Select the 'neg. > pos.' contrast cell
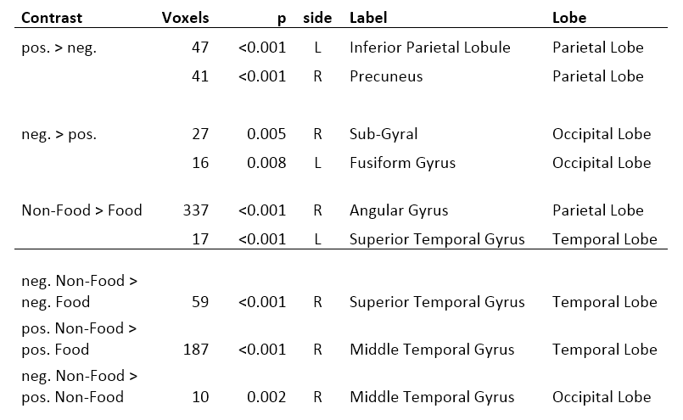This screenshot has width=683, height=420. (59, 134)
